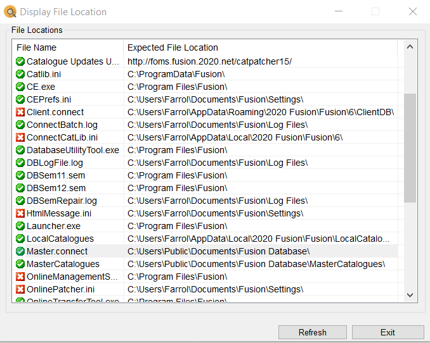This screenshot has width=430, height=343.
Task: Click the red X icon beside Client.connect
Action: [x=20, y=112]
